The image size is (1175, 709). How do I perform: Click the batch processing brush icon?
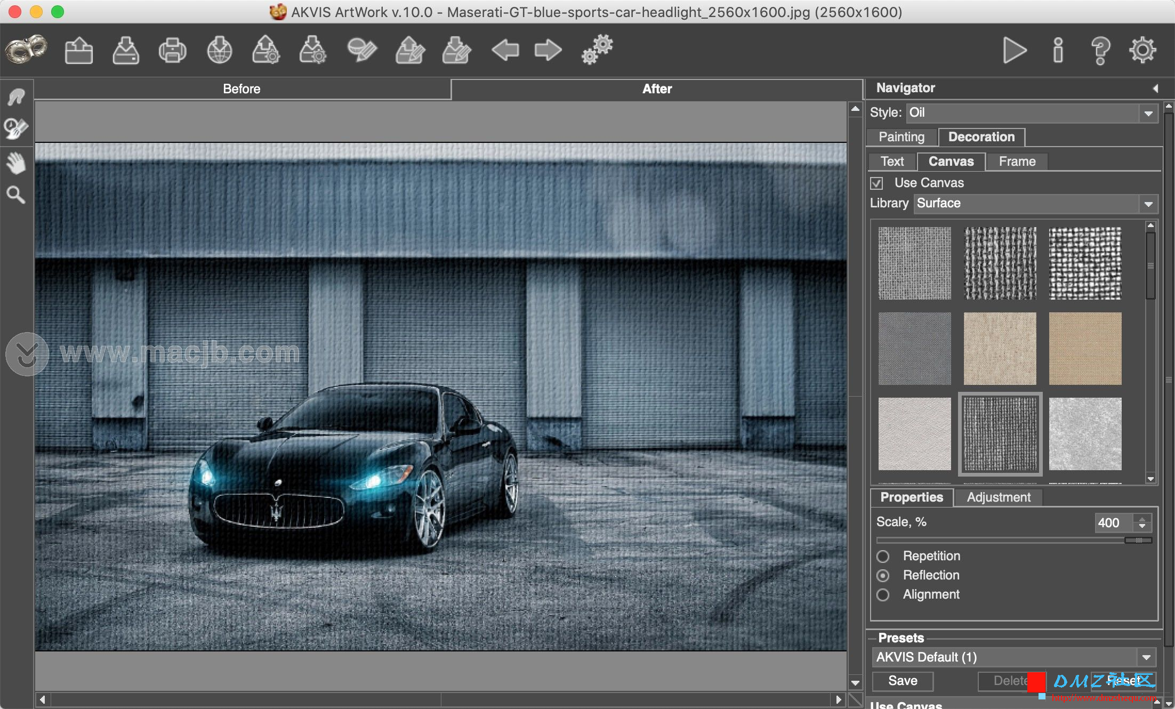click(x=361, y=51)
